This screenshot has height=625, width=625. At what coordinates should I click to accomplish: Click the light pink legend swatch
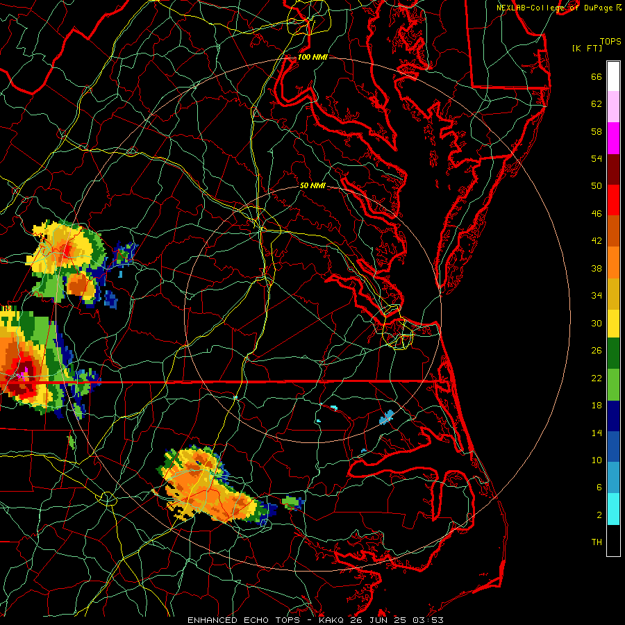pos(613,107)
